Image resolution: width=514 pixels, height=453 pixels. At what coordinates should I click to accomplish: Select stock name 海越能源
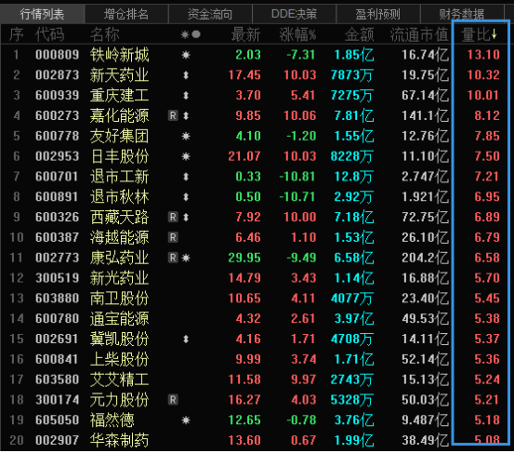(x=120, y=237)
